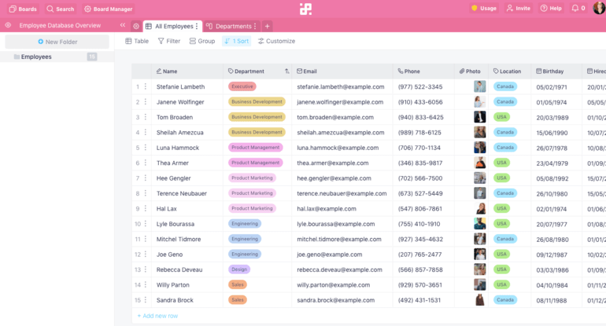Click Janene Wolfinger's Business Development tag
Screen dimensions: 606x326
coord(257,102)
